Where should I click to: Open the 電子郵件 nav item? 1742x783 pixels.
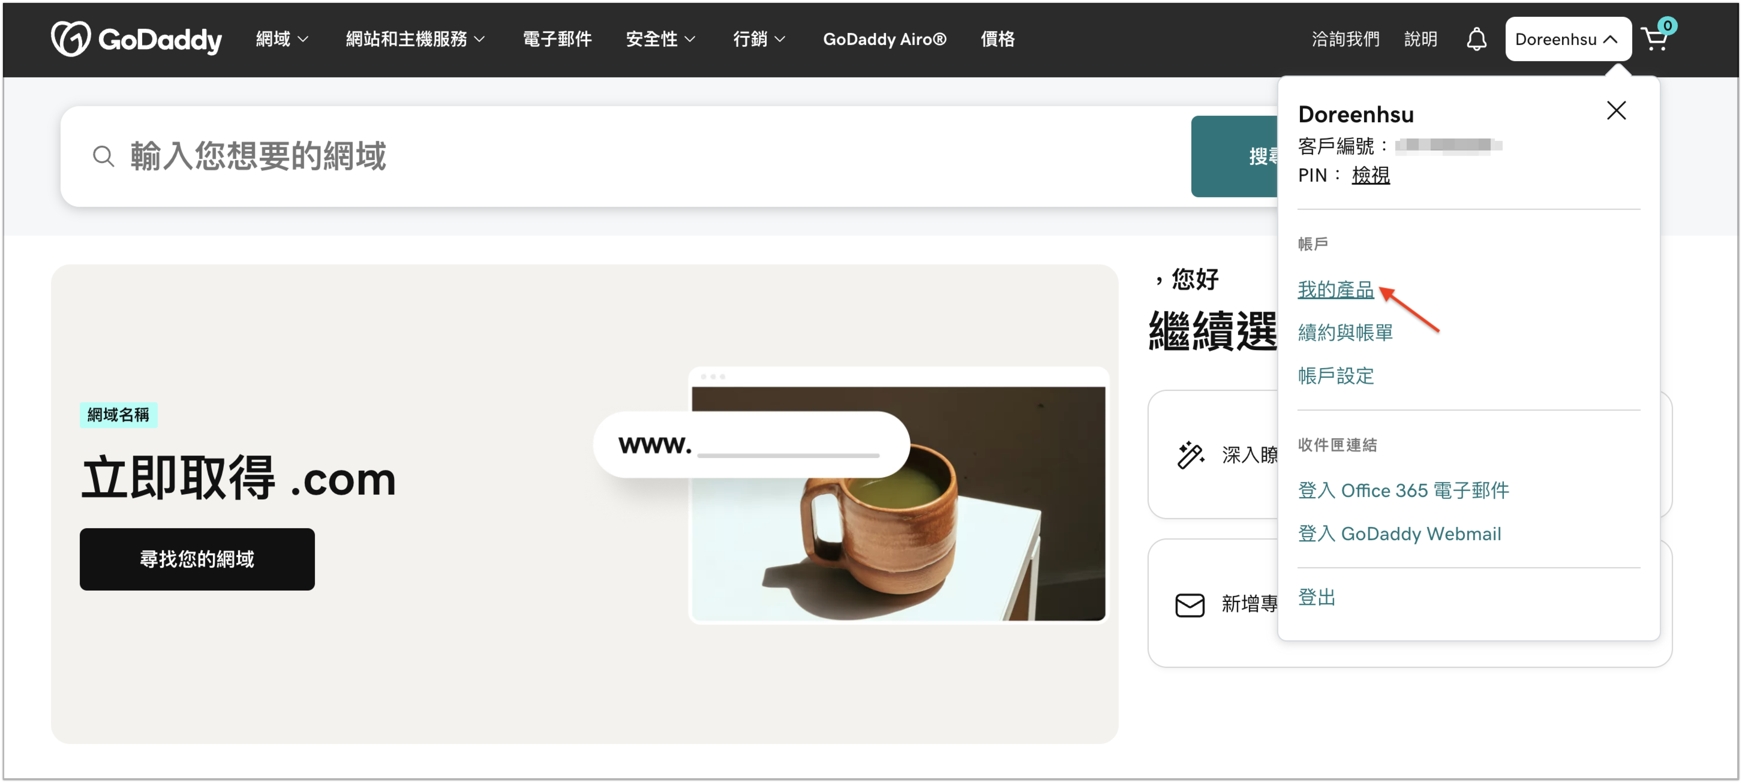pyautogui.click(x=557, y=39)
